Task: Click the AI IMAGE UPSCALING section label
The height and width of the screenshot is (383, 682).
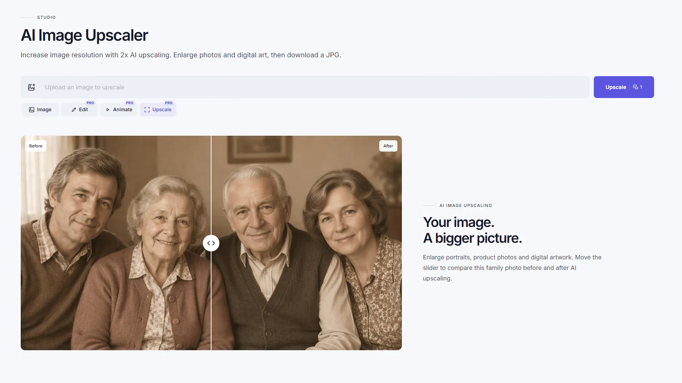Action: (466, 205)
